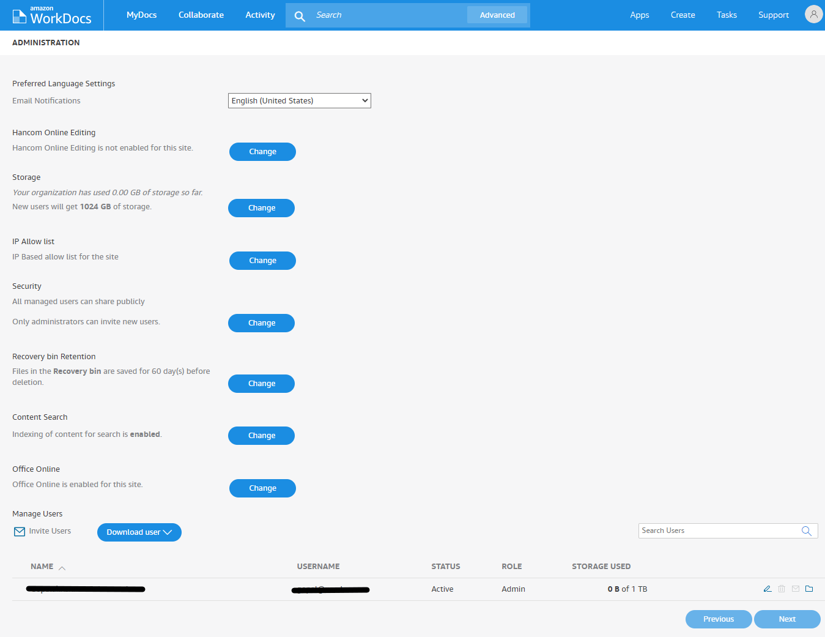Change Recovery bin Retention setting
This screenshot has width=825, height=637.
(x=261, y=384)
